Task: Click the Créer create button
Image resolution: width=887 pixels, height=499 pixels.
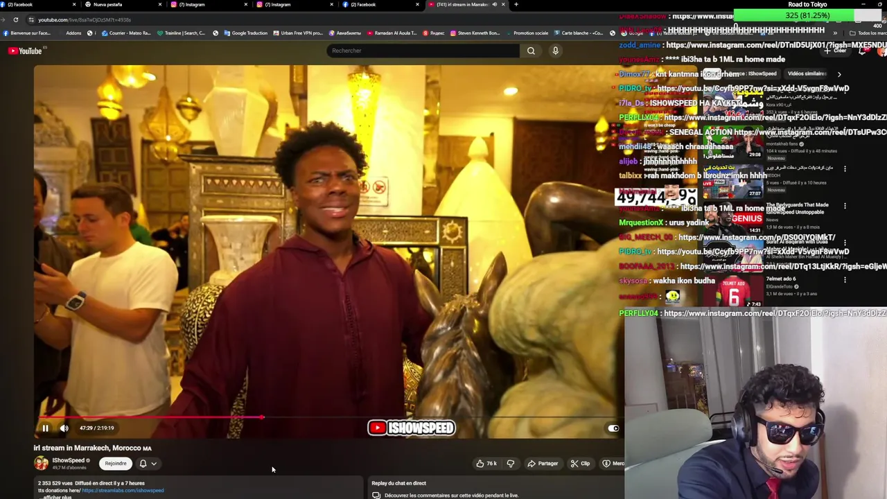Action: tap(837, 51)
